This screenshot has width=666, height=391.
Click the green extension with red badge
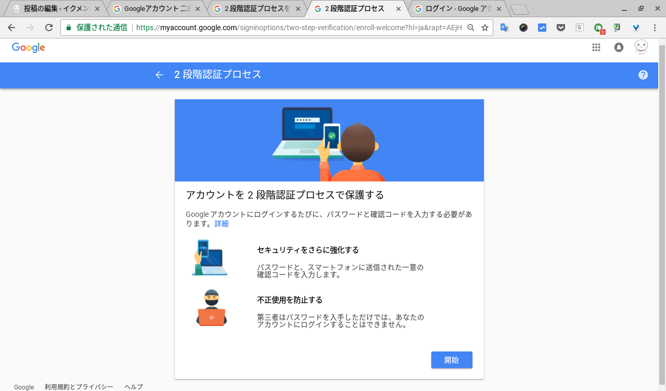(599, 28)
